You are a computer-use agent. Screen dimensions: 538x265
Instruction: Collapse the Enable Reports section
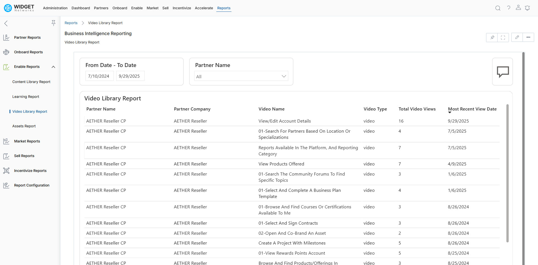click(53, 67)
